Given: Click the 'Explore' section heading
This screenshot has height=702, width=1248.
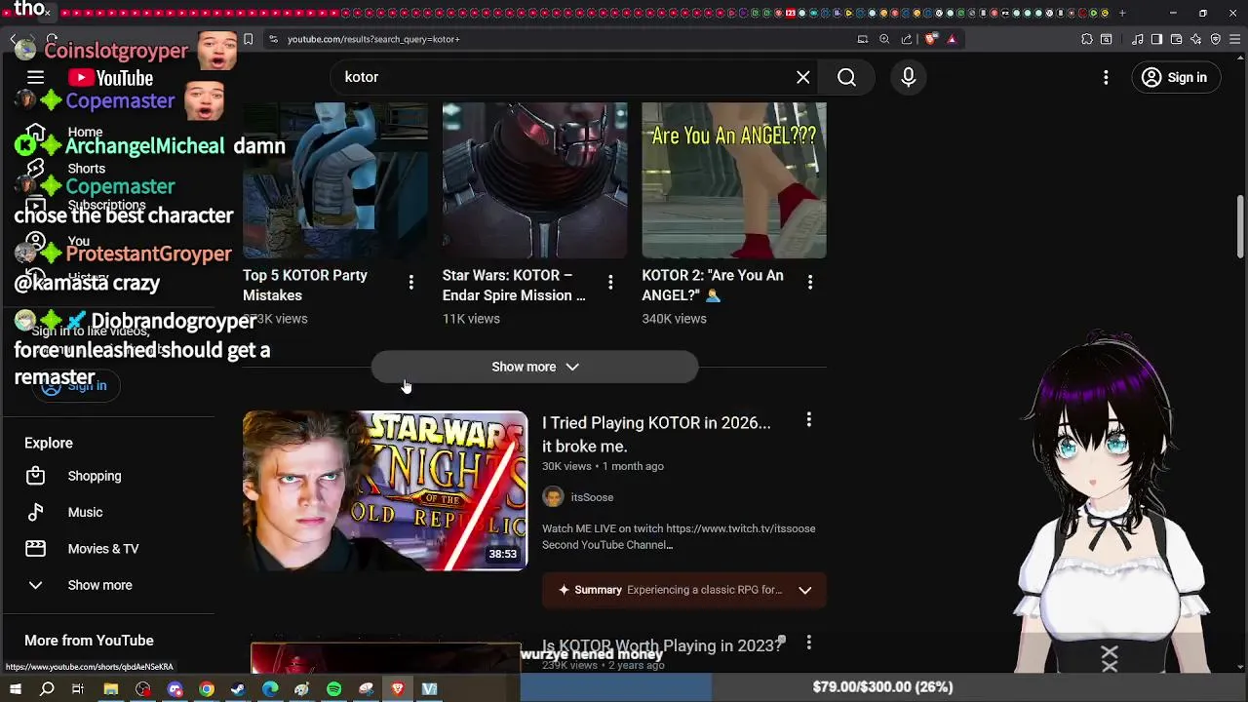Looking at the screenshot, I should [49, 443].
